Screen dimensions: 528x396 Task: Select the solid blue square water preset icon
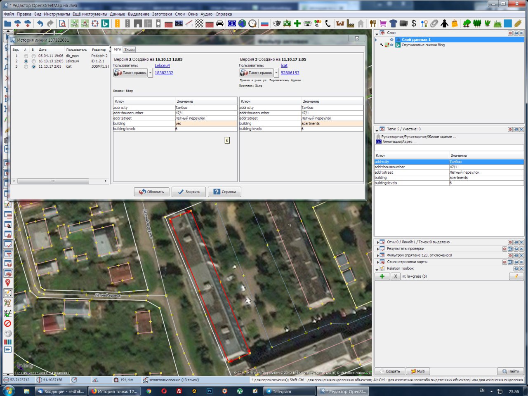tap(508, 24)
